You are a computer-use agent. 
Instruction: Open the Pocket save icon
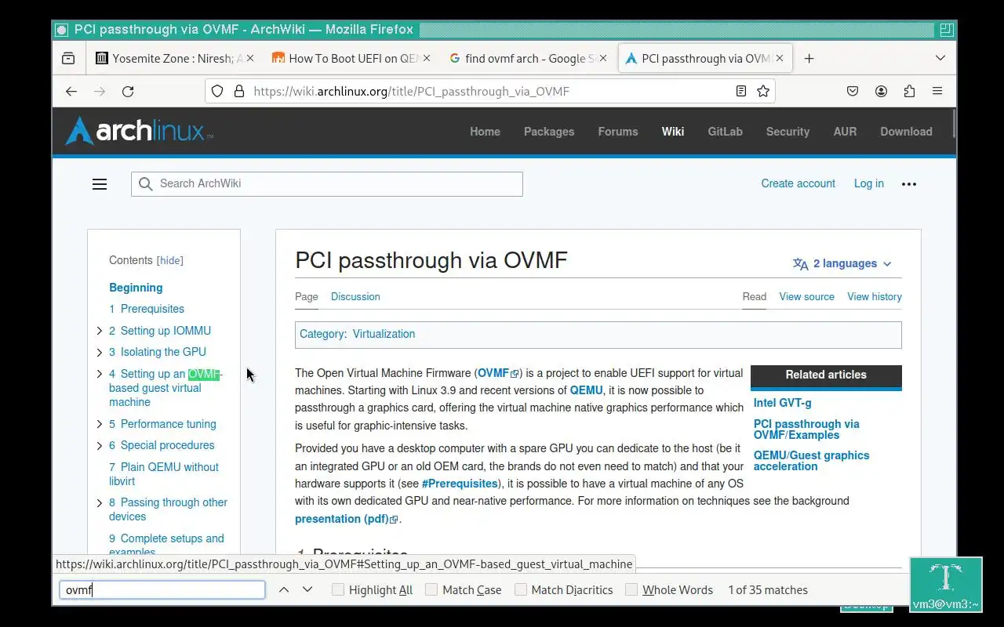coord(853,92)
